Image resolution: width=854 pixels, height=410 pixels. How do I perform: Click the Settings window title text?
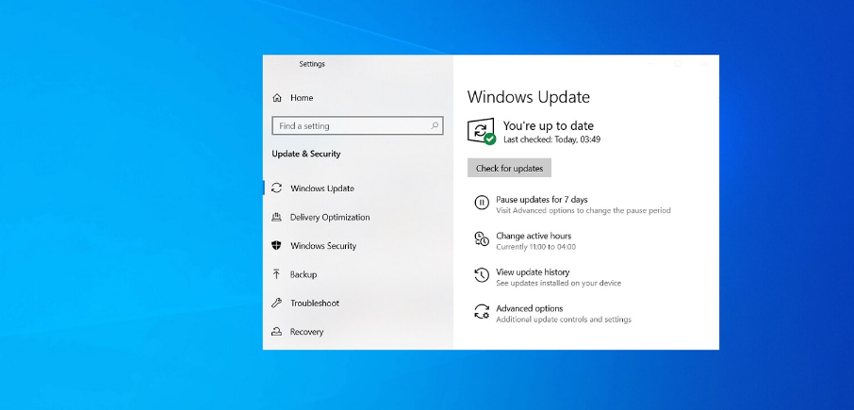click(312, 64)
